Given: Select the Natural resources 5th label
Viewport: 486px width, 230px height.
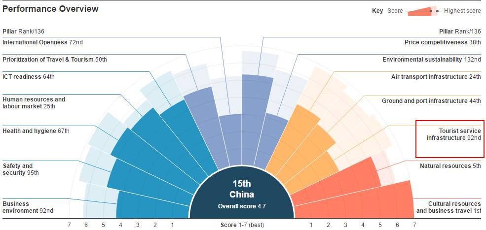Looking at the screenshot, I should [x=450, y=166].
